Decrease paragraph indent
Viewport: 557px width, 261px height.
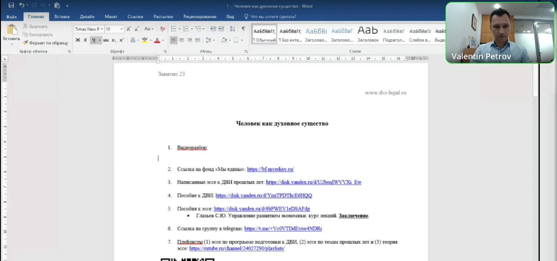point(213,29)
